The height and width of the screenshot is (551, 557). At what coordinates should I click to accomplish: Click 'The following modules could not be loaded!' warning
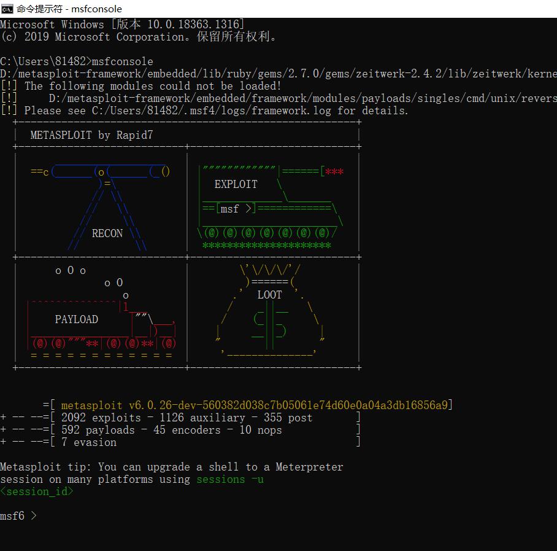pos(153,86)
